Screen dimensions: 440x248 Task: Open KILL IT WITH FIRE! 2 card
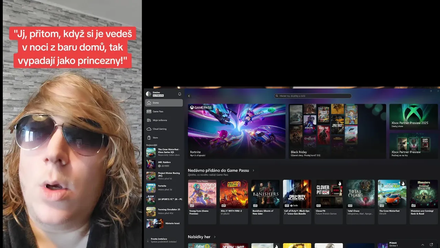(234, 202)
